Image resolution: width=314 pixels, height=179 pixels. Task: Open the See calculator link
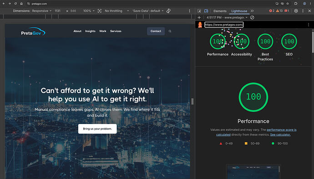(x=280, y=134)
